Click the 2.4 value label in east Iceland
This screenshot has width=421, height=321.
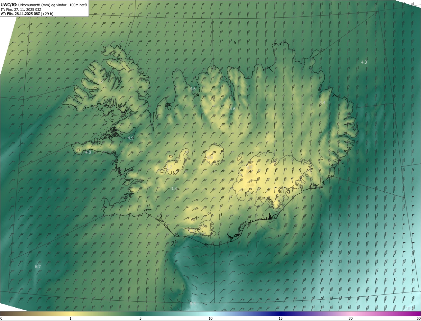click(322, 103)
